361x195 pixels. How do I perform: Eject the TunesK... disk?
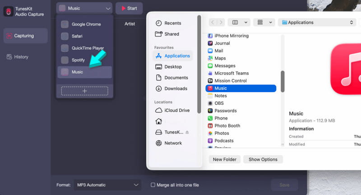pos(187,132)
